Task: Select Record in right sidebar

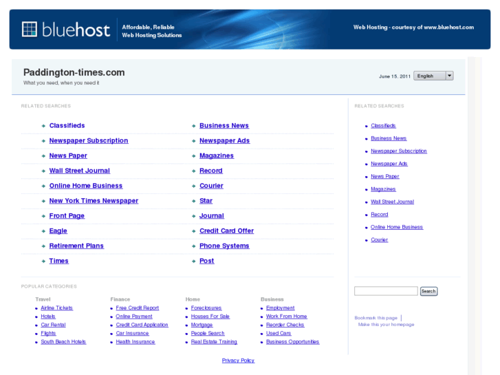Action: [x=380, y=215]
